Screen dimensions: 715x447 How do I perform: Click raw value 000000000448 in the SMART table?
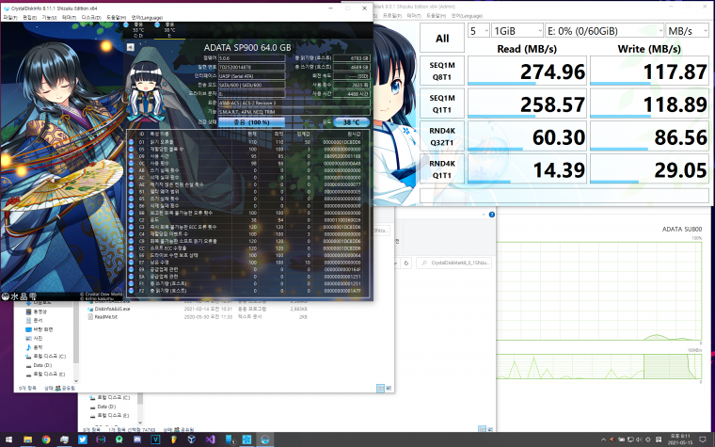pos(342,164)
